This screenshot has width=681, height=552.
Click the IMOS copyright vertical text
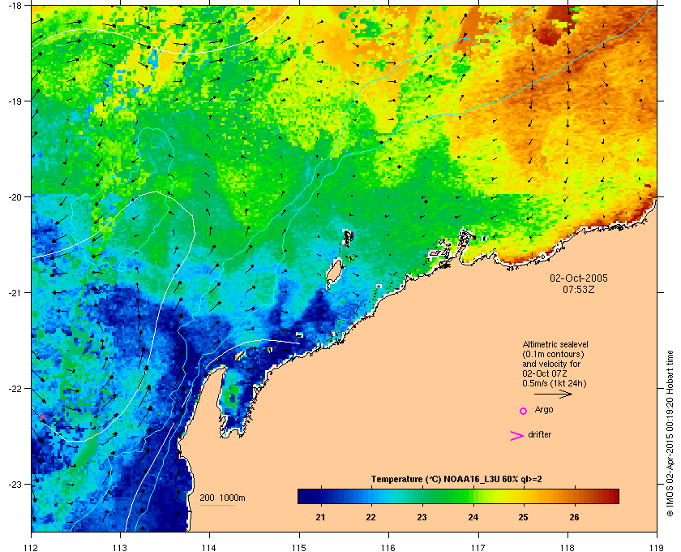point(670,433)
